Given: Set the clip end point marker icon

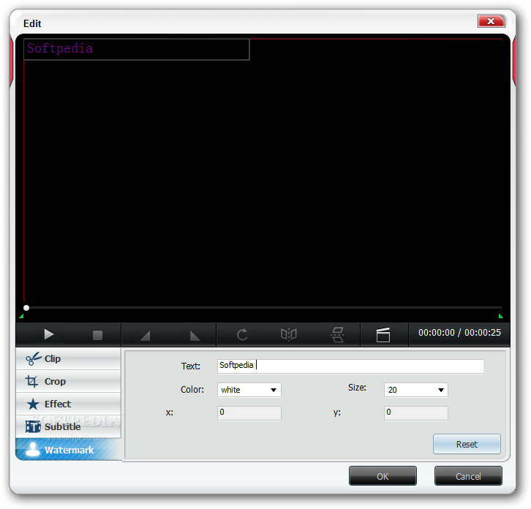Looking at the screenshot, I should coord(195,336).
